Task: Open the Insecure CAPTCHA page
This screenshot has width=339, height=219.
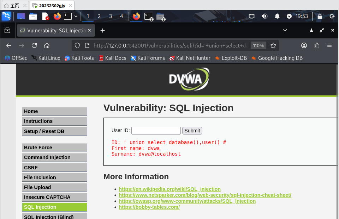Action: [54, 197]
